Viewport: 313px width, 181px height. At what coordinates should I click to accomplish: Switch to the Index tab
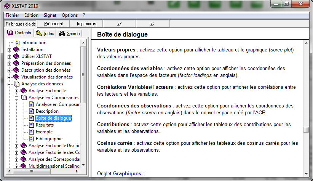(45, 34)
